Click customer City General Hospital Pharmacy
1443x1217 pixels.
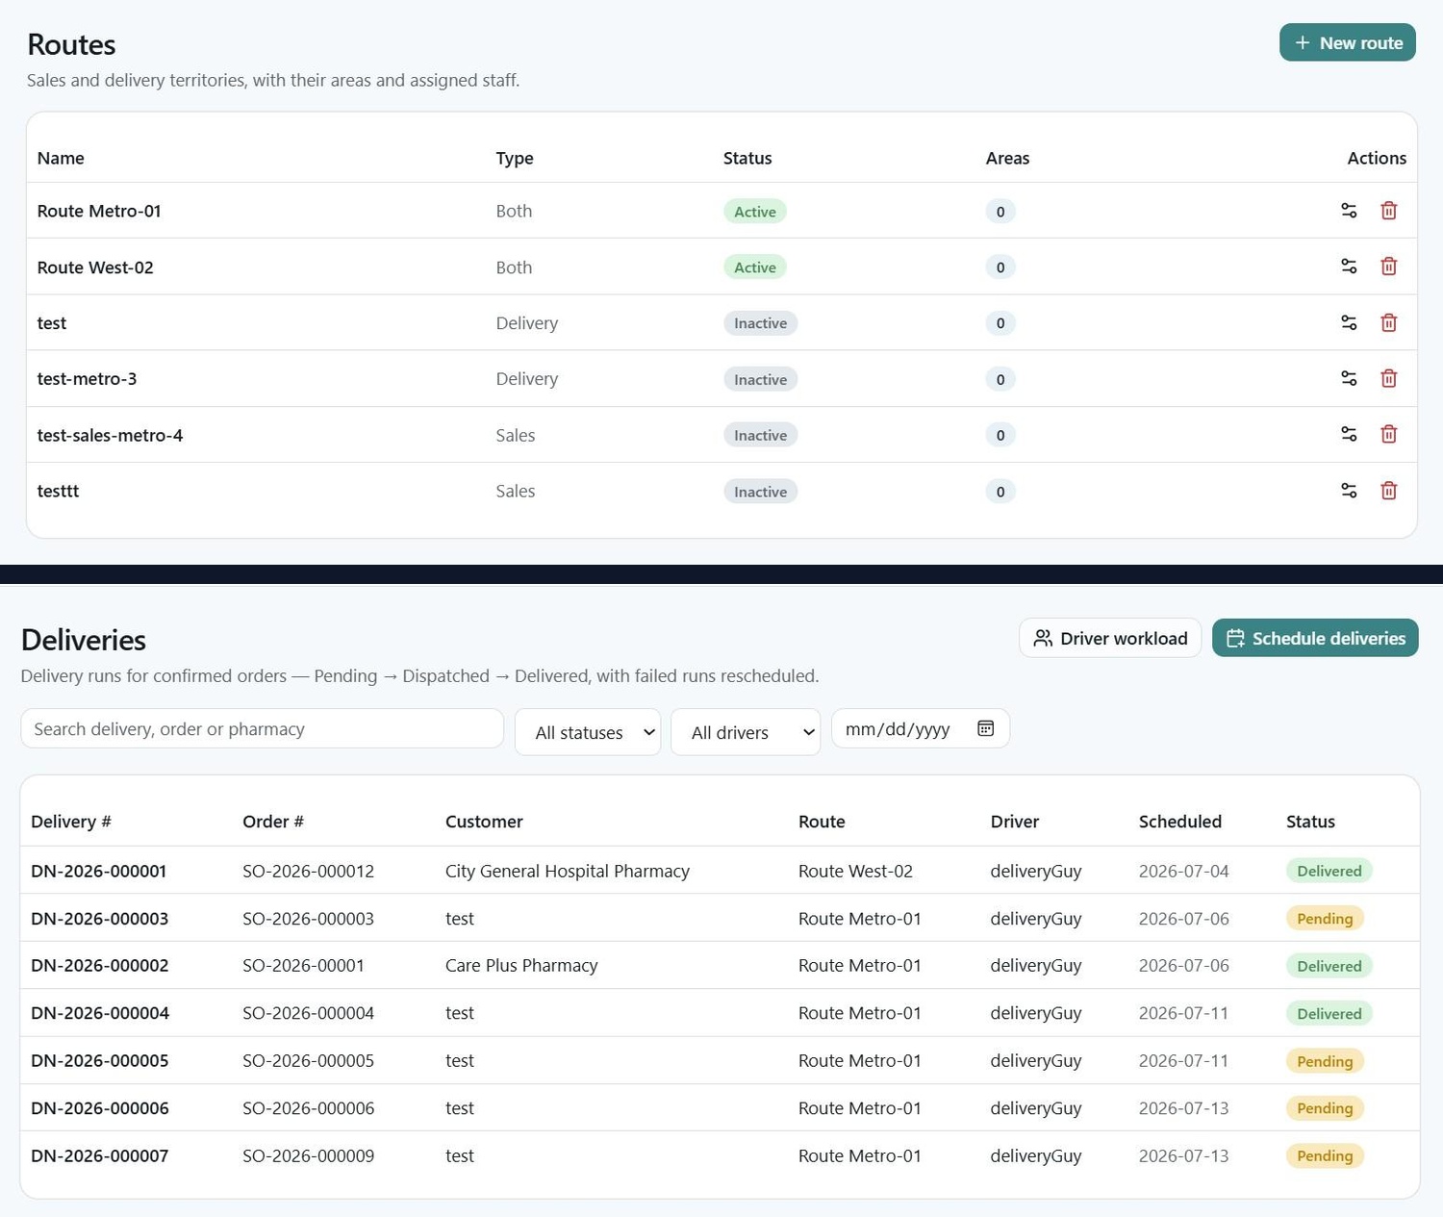pos(568,871)
